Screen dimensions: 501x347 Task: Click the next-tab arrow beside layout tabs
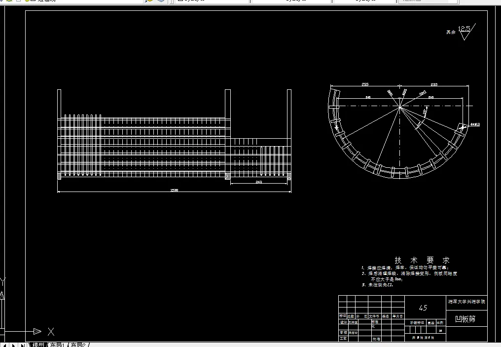pos(14,345)
